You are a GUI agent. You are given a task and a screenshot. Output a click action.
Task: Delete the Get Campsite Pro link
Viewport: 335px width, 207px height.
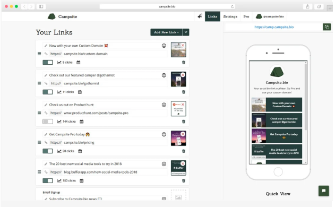pyautogui.click(x=184, y=151)
